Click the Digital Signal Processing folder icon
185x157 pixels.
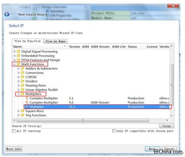point(19,51)
